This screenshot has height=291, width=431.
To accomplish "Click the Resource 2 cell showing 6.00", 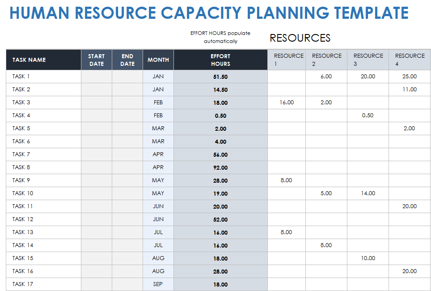I will point(326,77).
